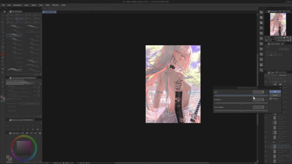The height and width of the screenshot is (164, 292).
Task: Select the main drawing color swatch below wheel
Action: [8, 157]
